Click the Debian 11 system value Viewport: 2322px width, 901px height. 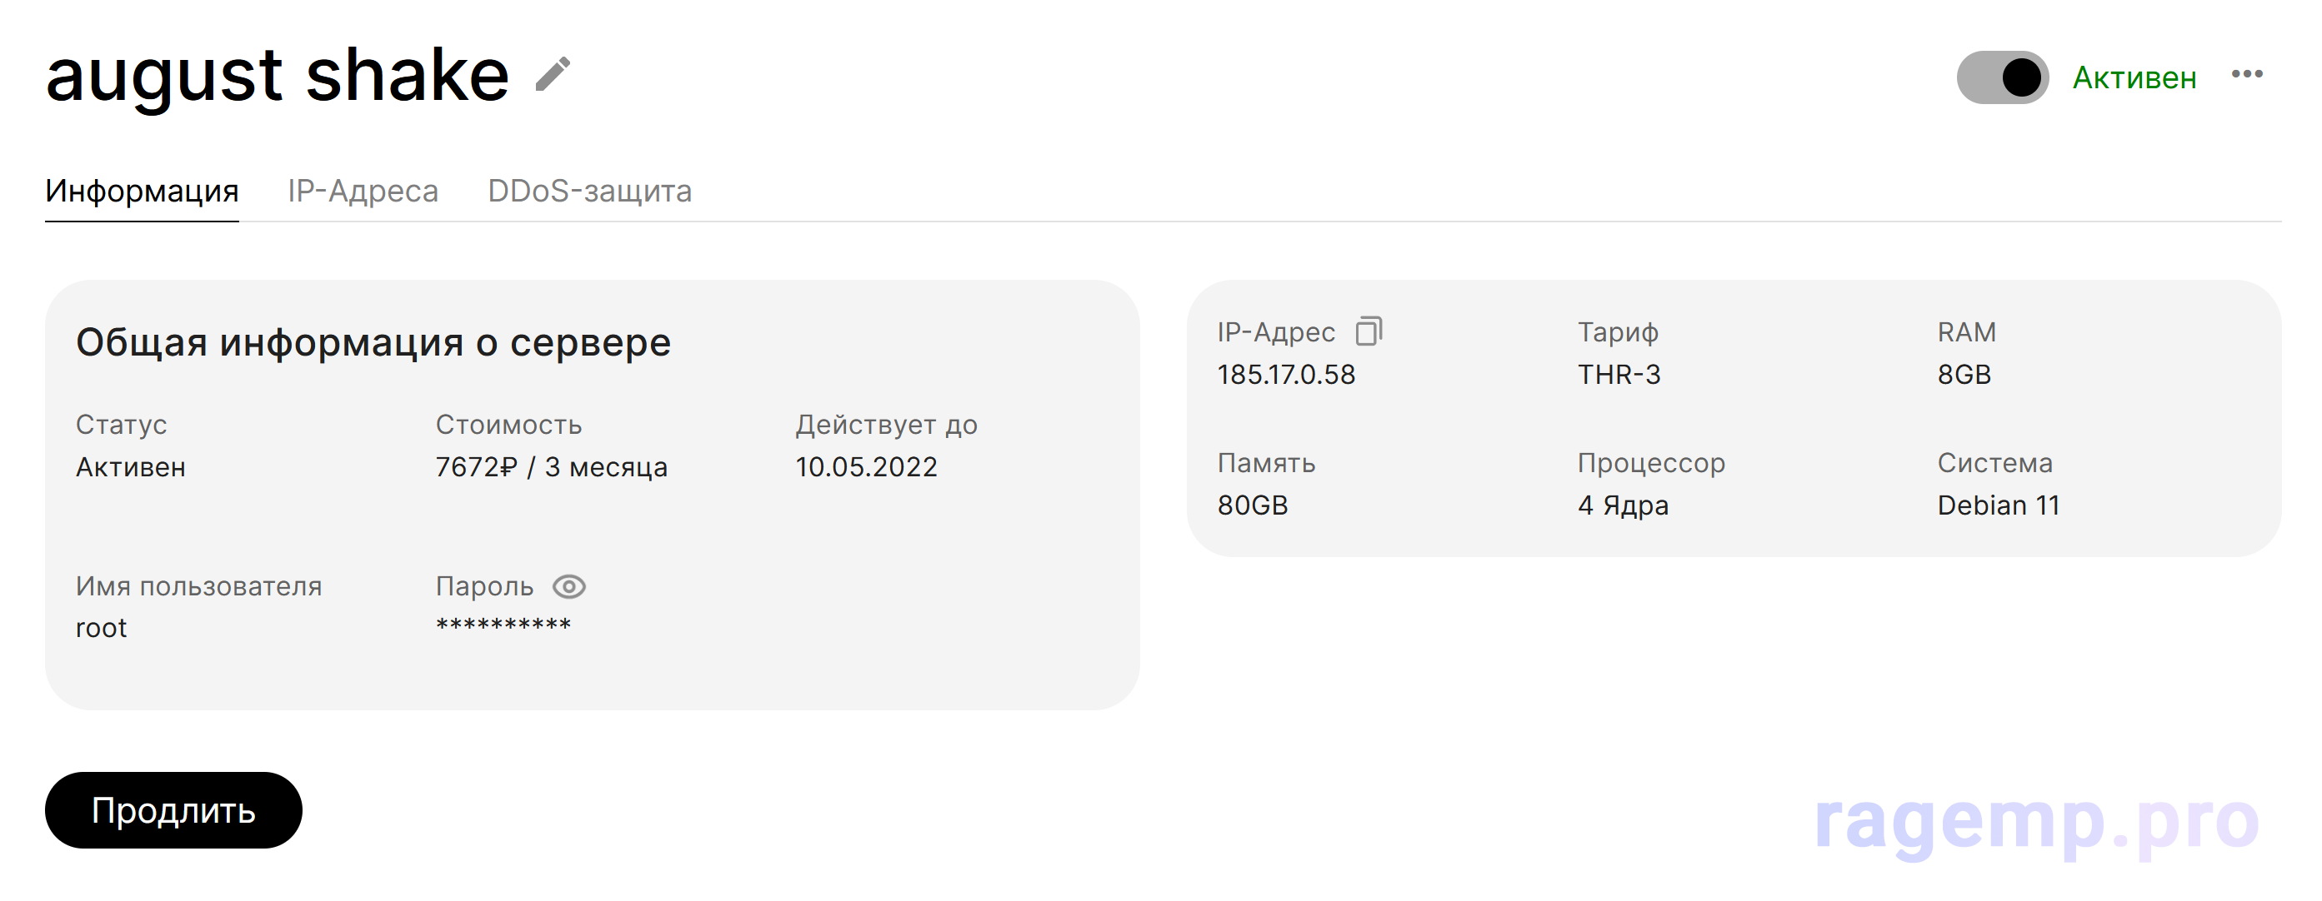click(1998, 505)
